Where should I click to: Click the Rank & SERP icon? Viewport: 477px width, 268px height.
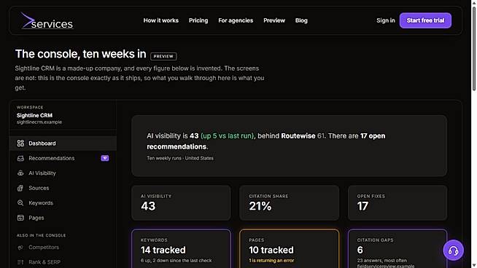20,262
